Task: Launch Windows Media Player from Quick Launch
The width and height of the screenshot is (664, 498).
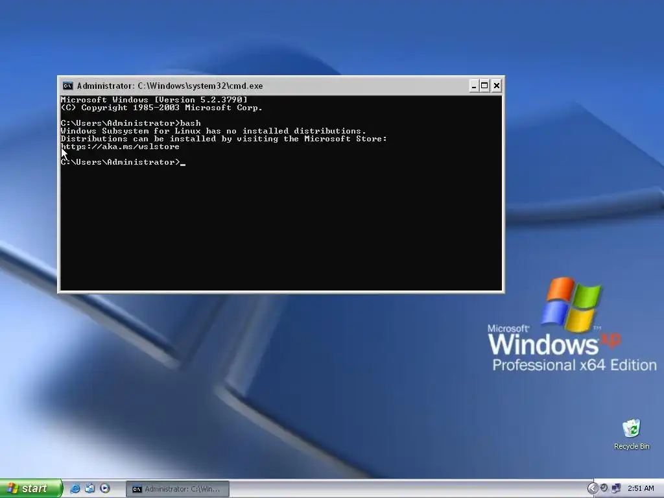Action: point(105,488)
